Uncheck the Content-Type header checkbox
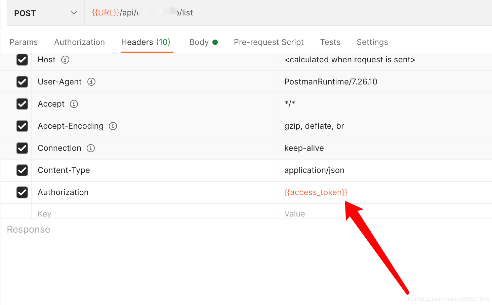Image resolution: width=492 pixels, height=305 pixels. (x=22, y=170)
